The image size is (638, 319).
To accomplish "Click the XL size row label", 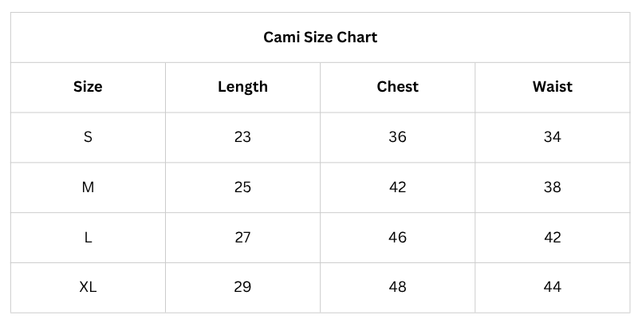I will click(88, 287).
